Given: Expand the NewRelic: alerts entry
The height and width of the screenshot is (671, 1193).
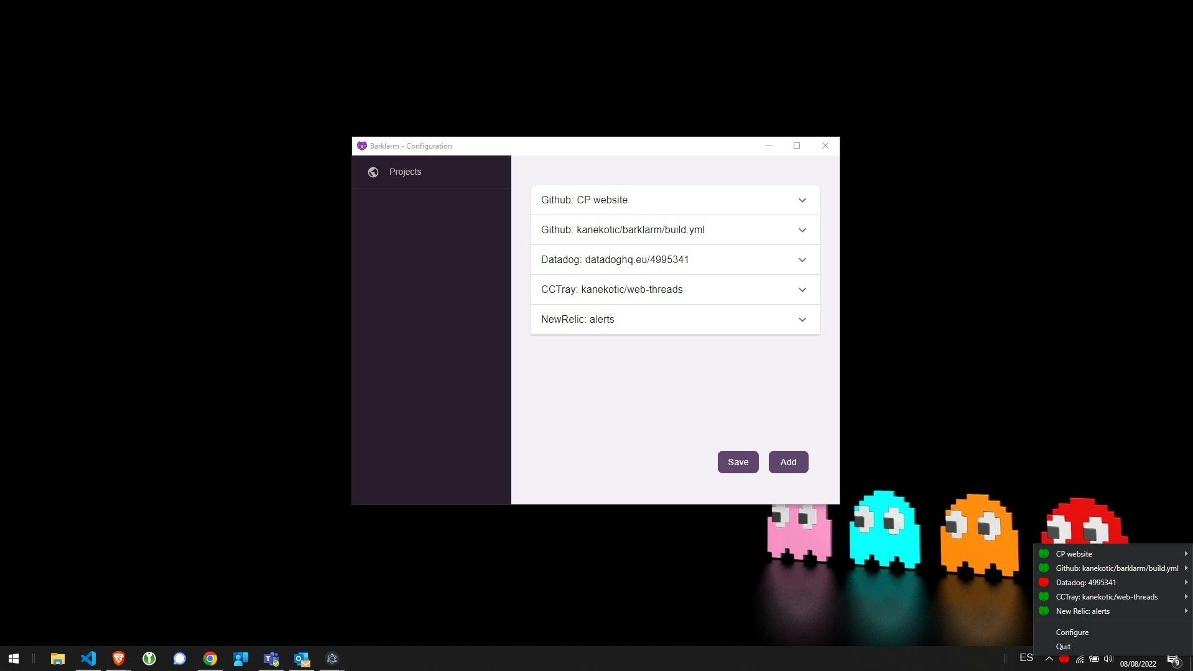Looking at the screenshot, I should click(x=675, y=320).
